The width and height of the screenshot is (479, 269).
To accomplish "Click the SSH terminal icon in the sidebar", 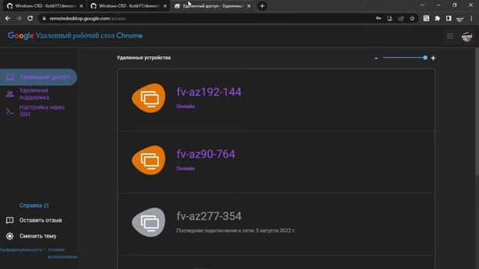I will click(x=10, y=111).
